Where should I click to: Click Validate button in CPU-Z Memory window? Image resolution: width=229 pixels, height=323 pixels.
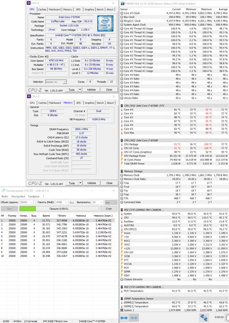tap(92, 183)
